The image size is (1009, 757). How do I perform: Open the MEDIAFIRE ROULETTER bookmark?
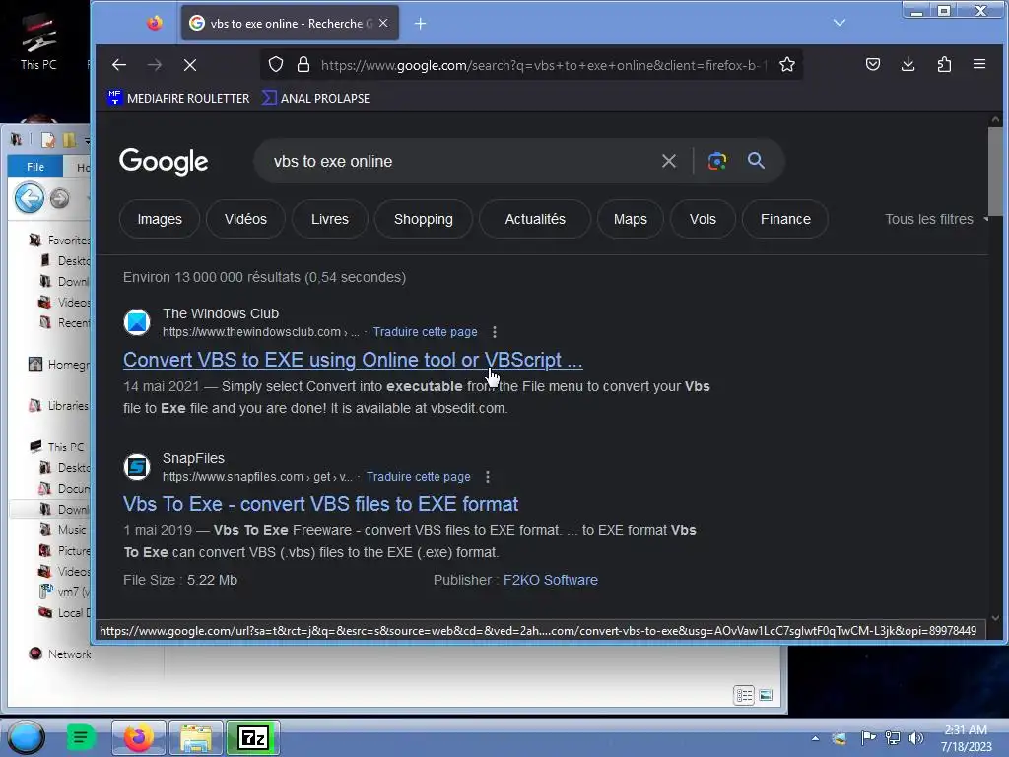[178, 98]
